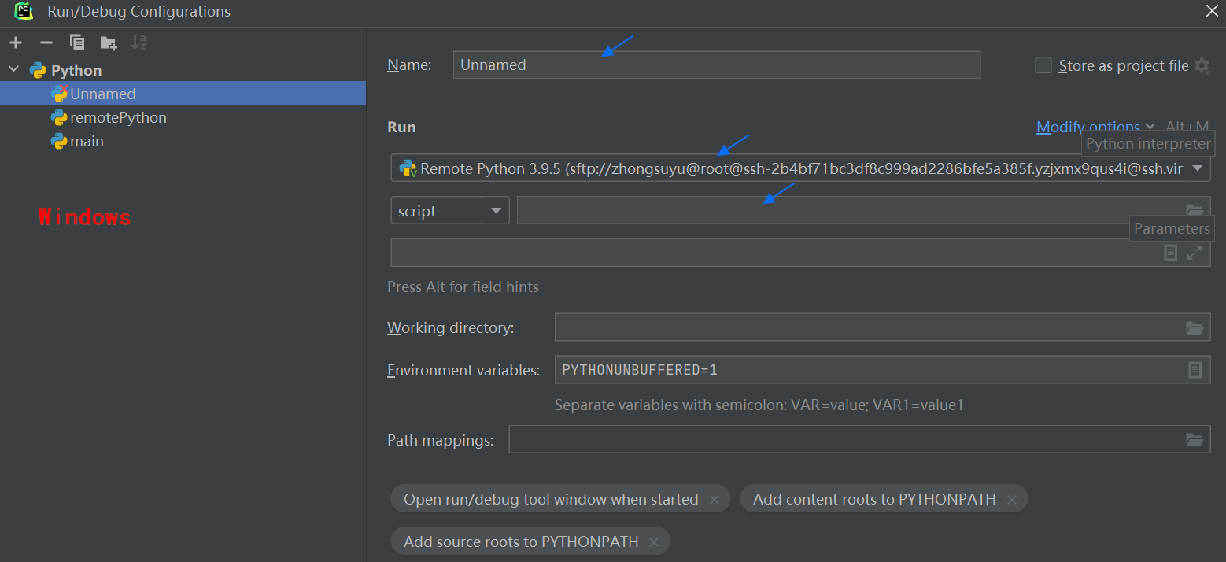Create new folder using the folder icon
The height and width of the screenshot is (562, 1226).
(108, 43)
